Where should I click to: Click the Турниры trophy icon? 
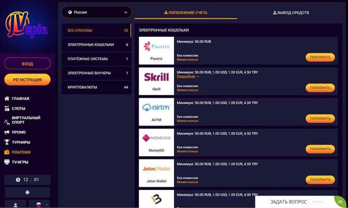point(7,142)
